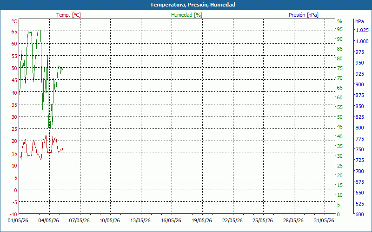The image size is (372, 232).
Task: Click the green humidity tick '95'
Action: (340, 29)
